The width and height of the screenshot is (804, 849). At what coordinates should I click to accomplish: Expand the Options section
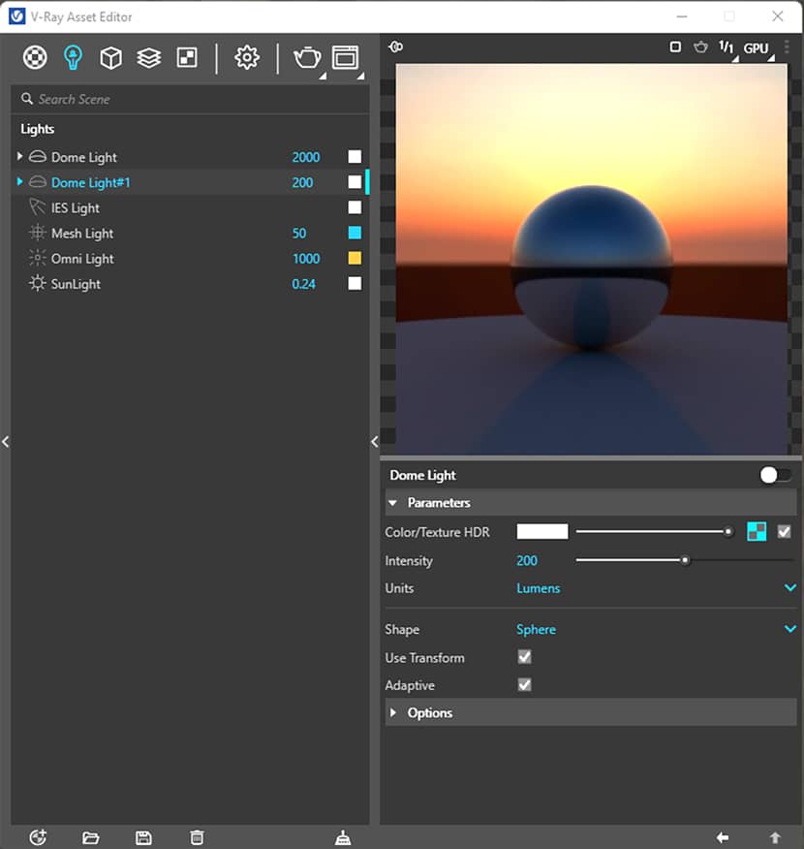click(393, 712)
